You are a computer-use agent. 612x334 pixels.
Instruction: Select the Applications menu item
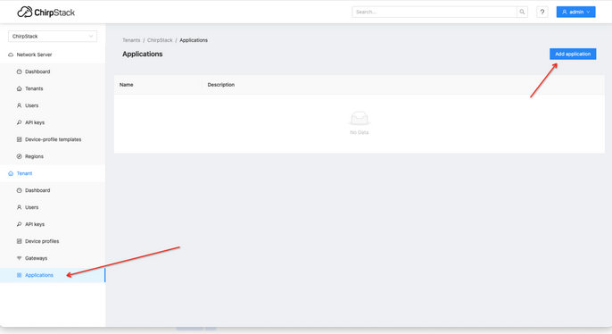coord(53,275)
